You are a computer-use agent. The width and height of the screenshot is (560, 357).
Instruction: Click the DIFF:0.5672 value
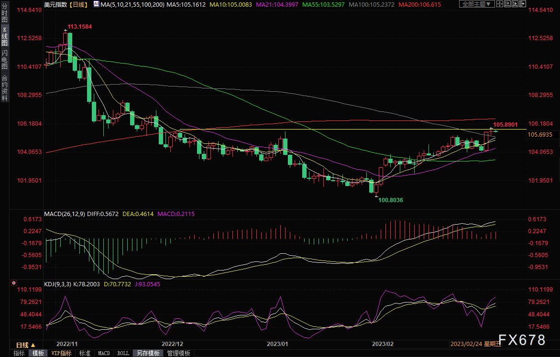coord(103,214)
